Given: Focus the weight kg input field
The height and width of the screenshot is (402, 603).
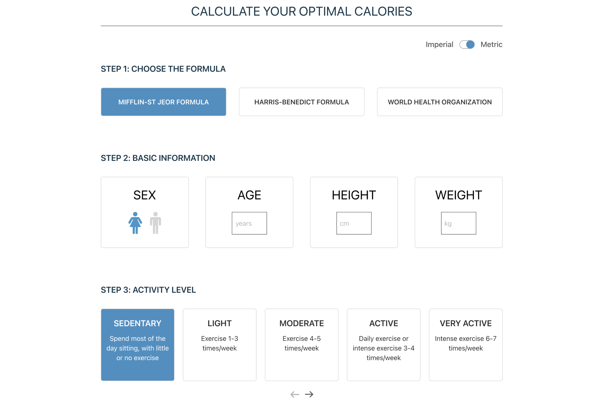Looking at the screenshot, I should [459, 223].
